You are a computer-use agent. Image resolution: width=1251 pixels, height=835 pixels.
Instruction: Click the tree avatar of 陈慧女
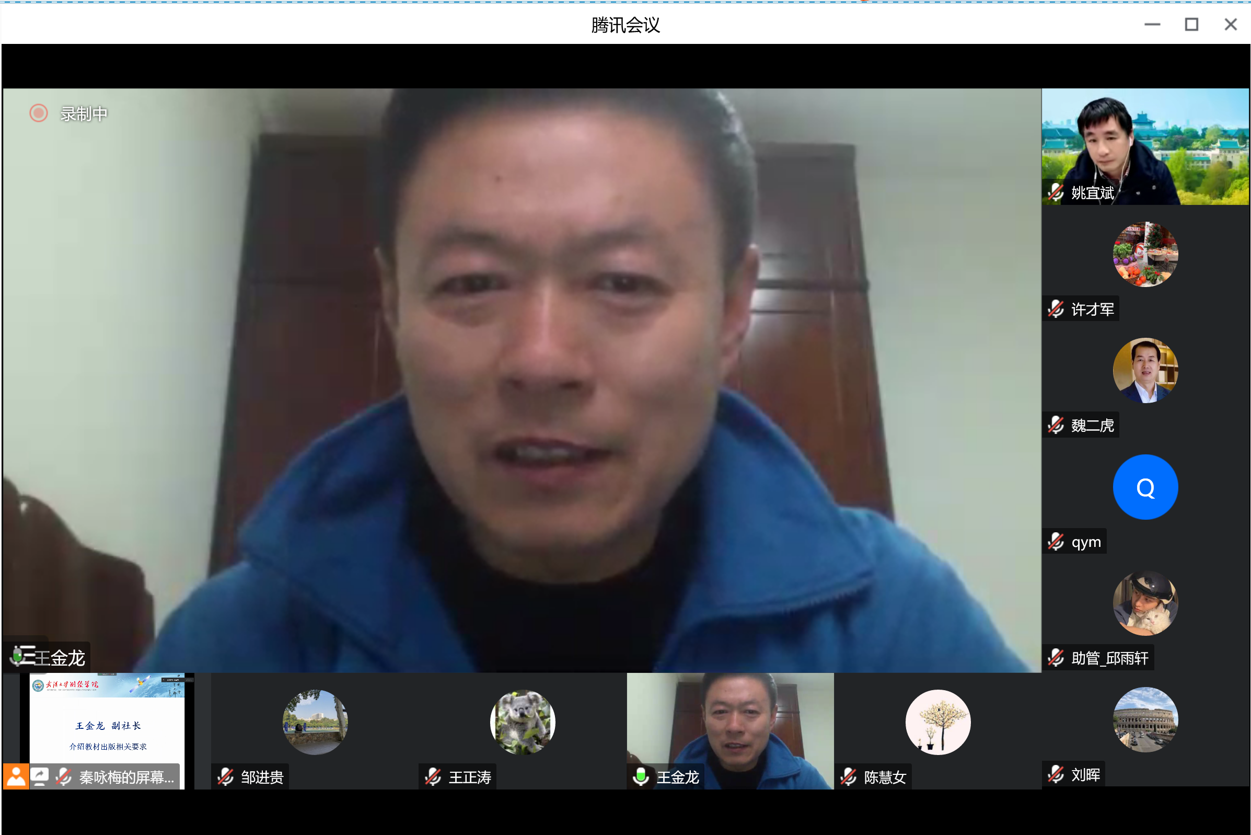point(937,722)
